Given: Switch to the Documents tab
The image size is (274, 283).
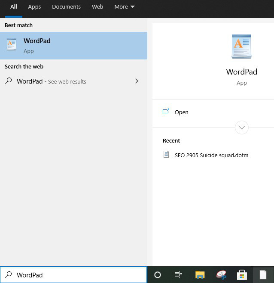Looking at the screenshot, I should click(x=66, y=7).
